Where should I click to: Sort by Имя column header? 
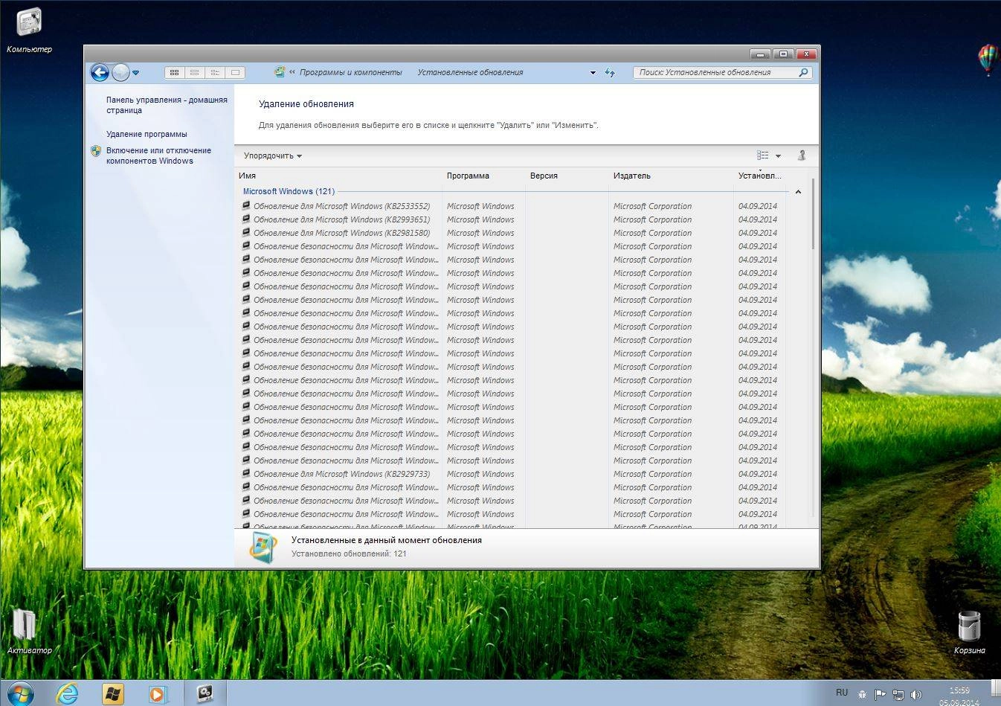pyautogui.click(x=339, y=176)
